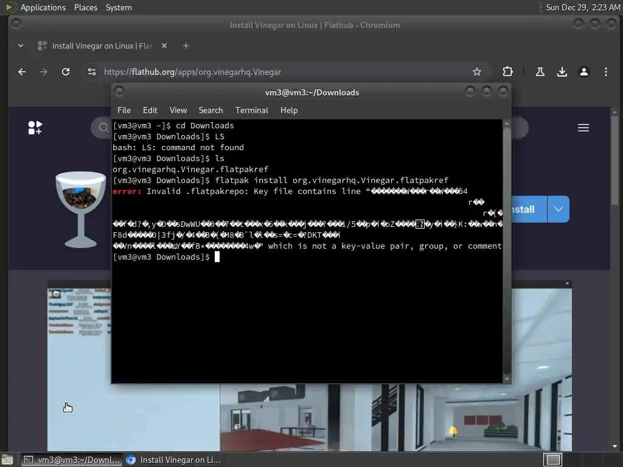
Task: Open the Flathub hamburger menu
Action: [583, 128]
